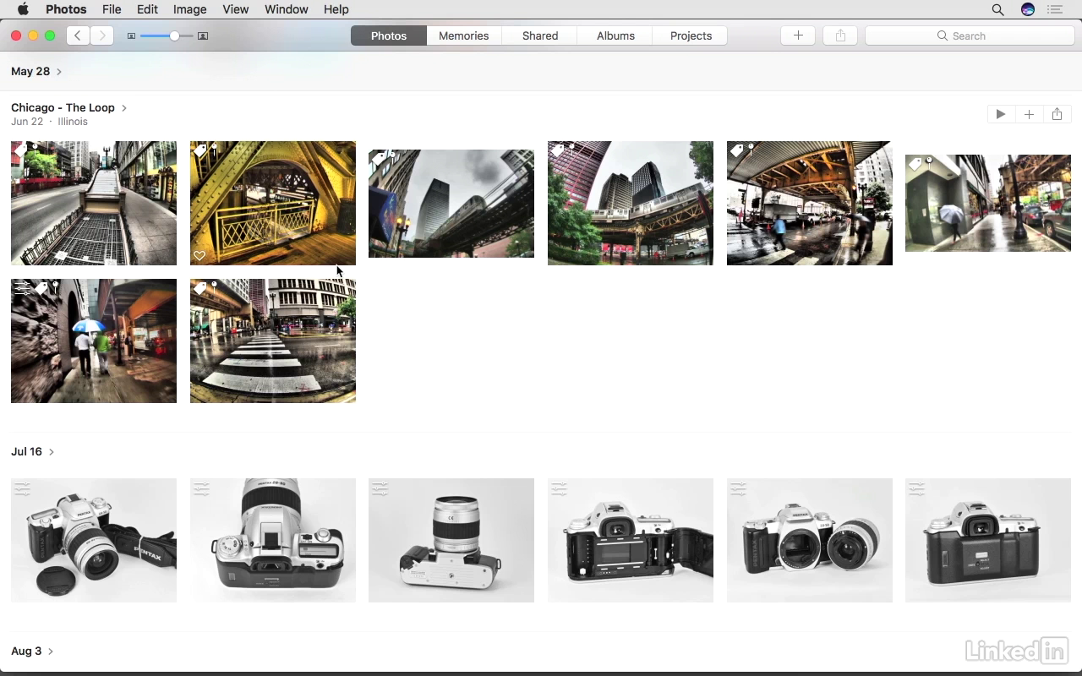This screenshot has height=676, width=1082.
Task: Click tag icon on gray skyscraper train photo
Action: click(380, 159)
